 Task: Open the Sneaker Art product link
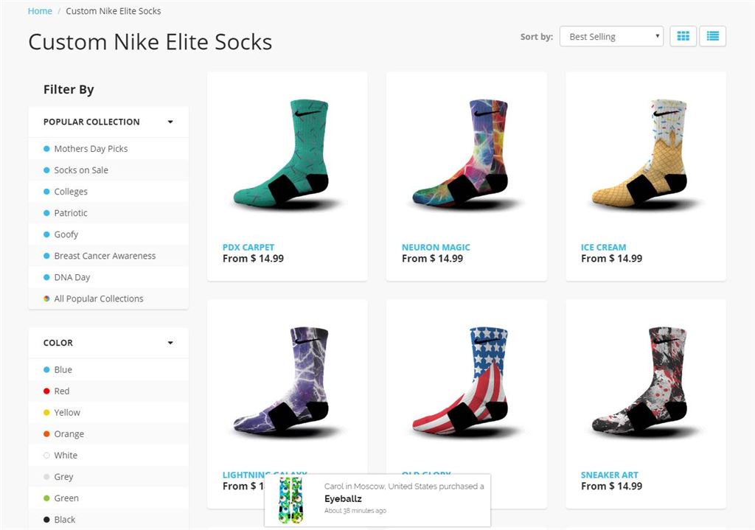pos(609,475)
